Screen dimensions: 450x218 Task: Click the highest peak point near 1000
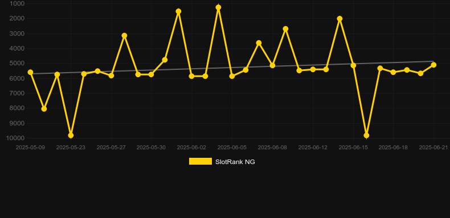point(218,7)
